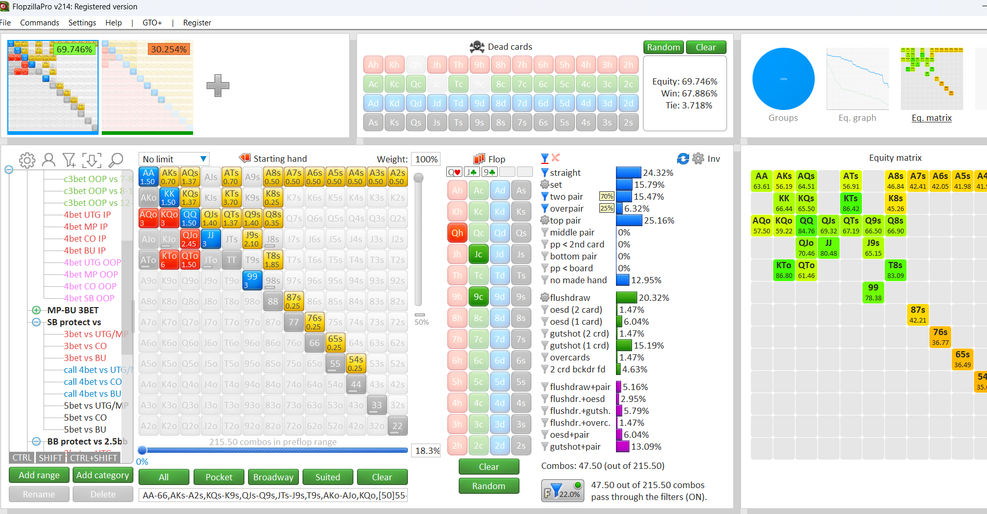Toggle the bottom pair filter funnel
This screenshot has height=514, width=987.
coord(545,256)
